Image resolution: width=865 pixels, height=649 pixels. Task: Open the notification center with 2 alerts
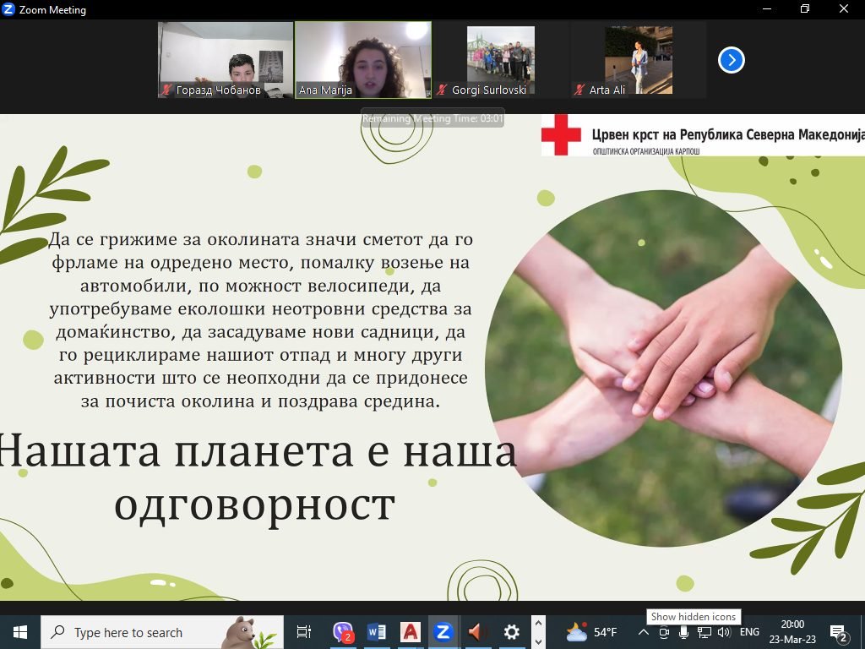tap(839, 632)
